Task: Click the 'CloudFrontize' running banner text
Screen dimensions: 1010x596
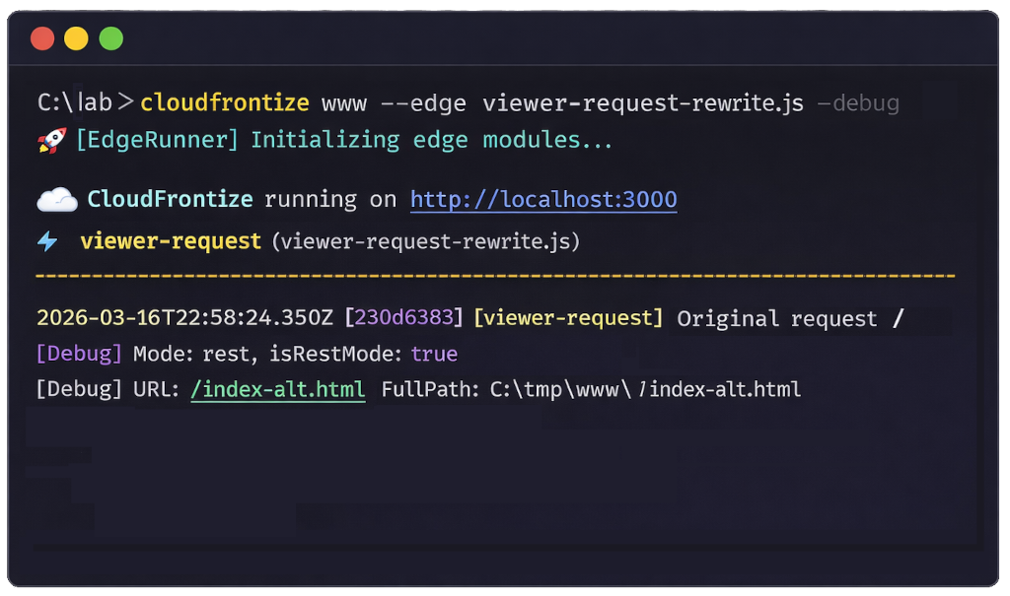Action: tap(170, 200)
